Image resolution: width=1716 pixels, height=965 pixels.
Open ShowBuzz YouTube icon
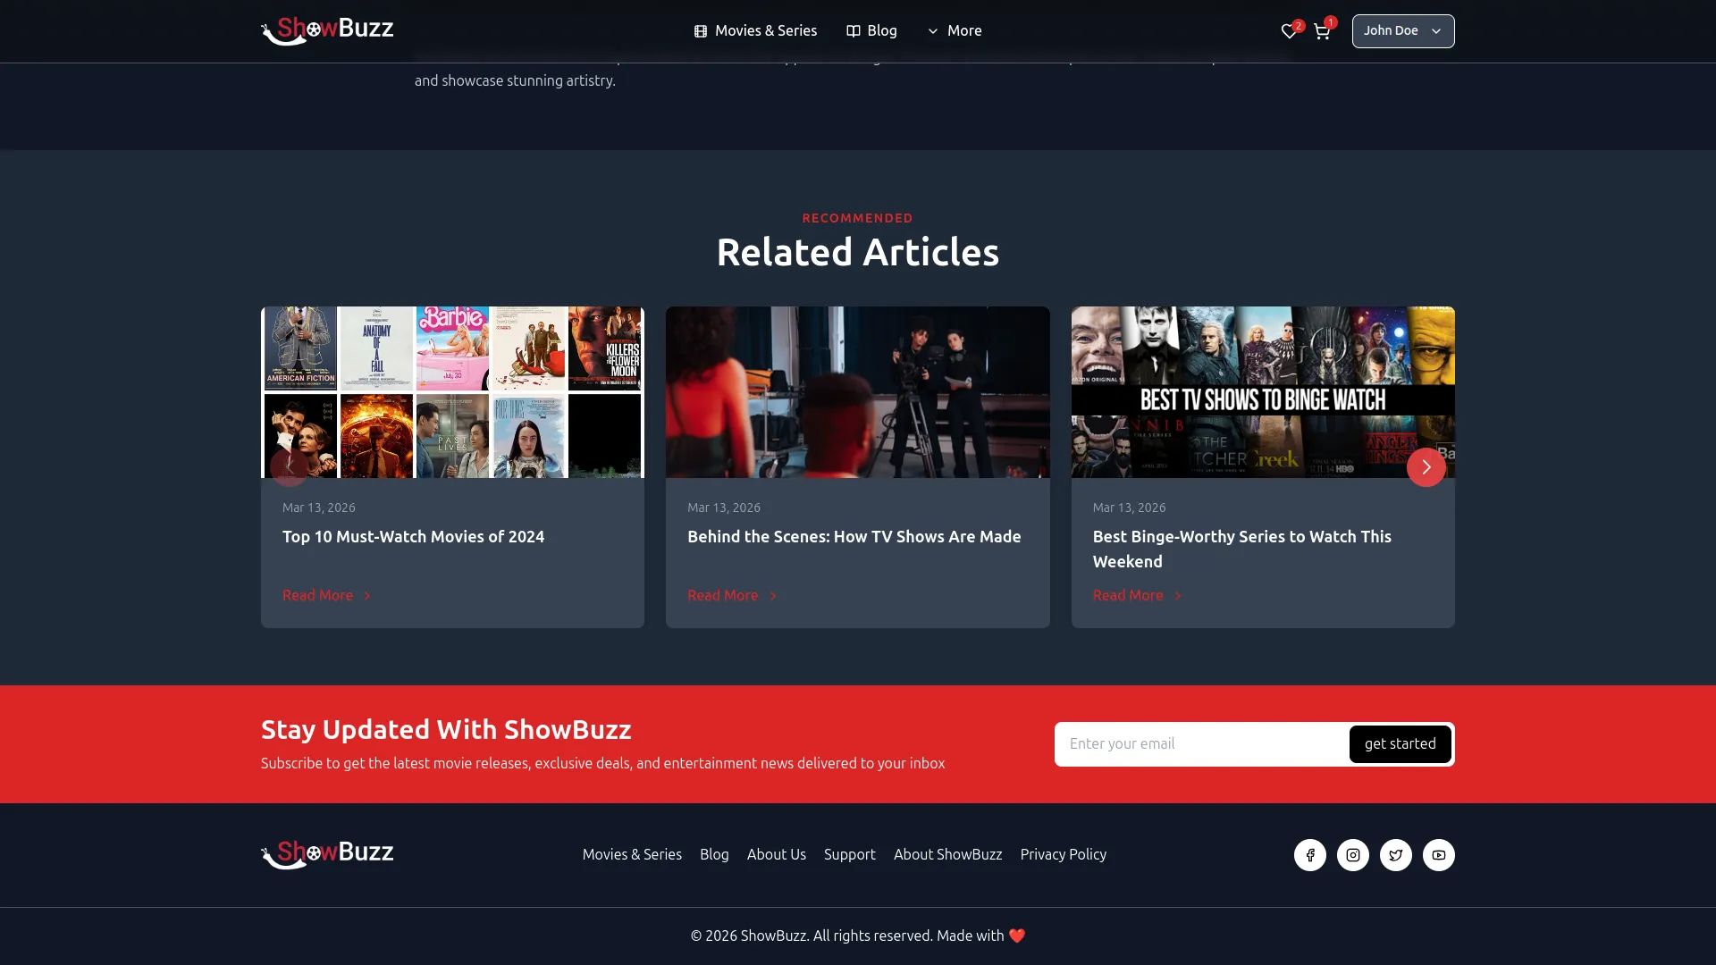1438,854
